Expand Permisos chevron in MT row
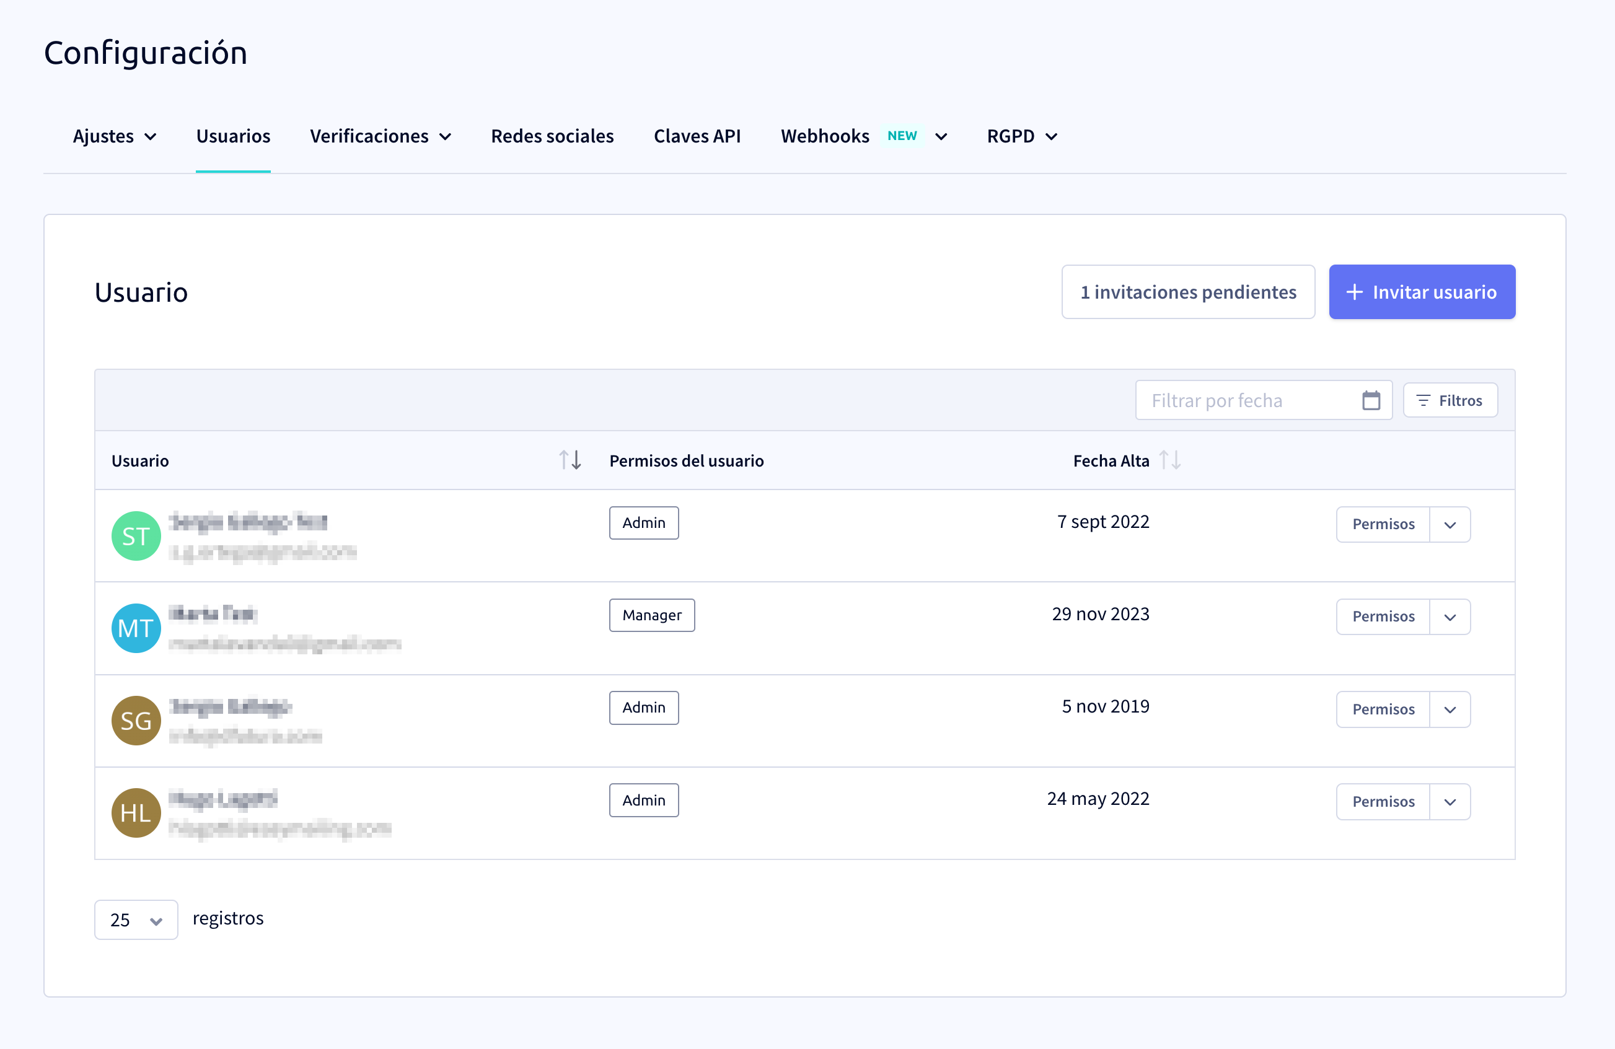Viewport: 1615px width, 1049px height. pyautogui.click(x=1450, y=617)
